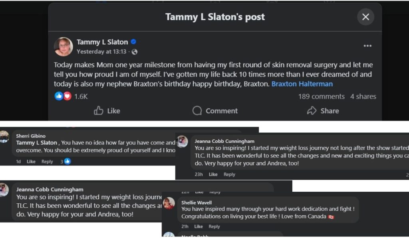This screenshot has height=238, width=409.
Task: Click Shellie Wavell's avatar thumbnail
Action: (x=169, y=203)
